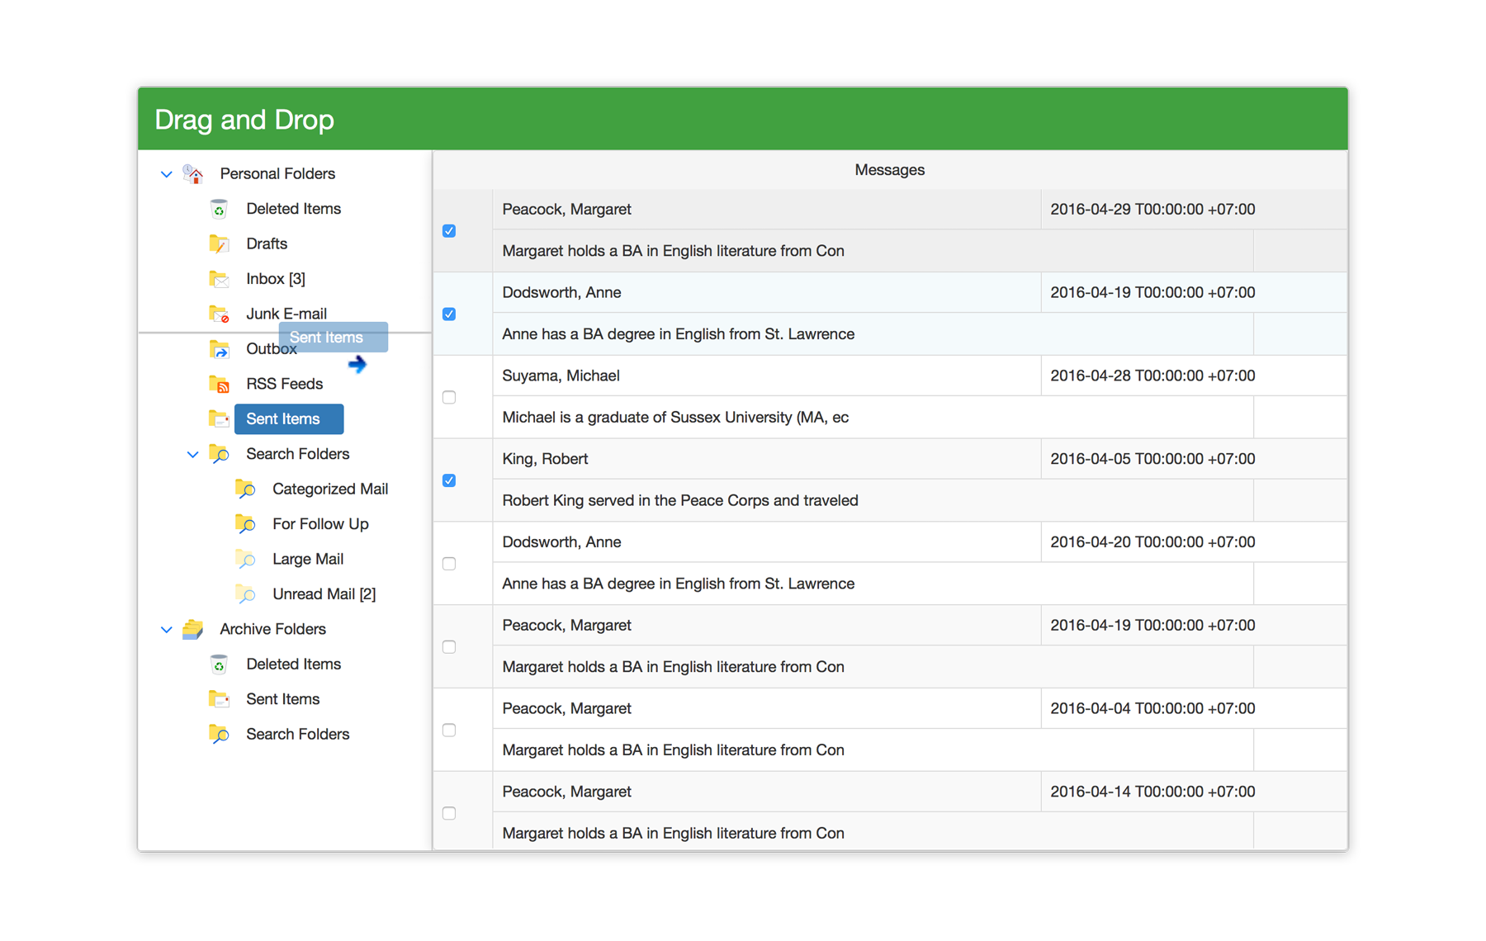Uncheck the Peacock, Margaret 2016-04-29 message
This screenshot has width=1486, height=941.
(x=449, y=231)
